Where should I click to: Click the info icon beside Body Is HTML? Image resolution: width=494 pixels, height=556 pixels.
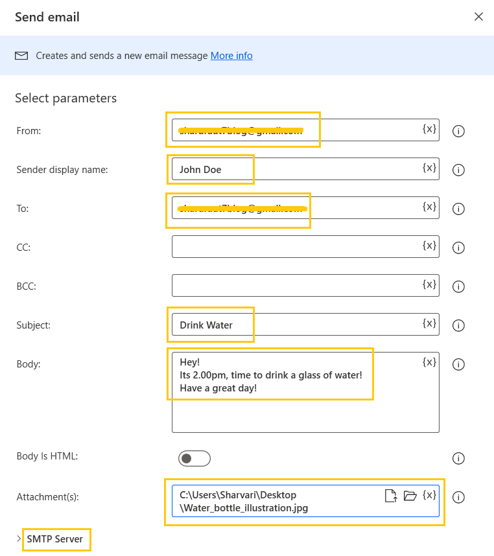pyautogui.click(x=458, y=458)
